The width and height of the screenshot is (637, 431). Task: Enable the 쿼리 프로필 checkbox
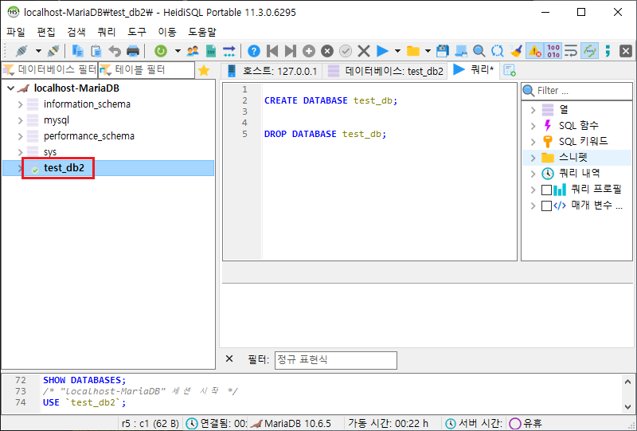coord(546,190)
